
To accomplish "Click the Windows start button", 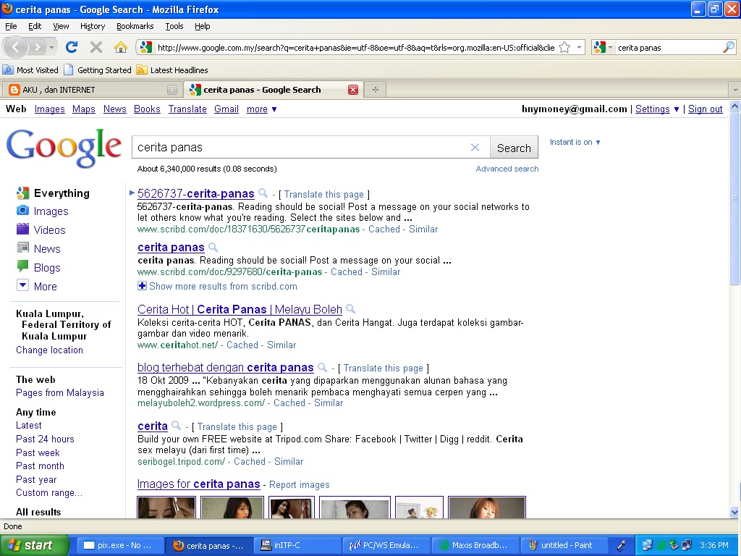I will pyautogui.click(x=35, y=545).
